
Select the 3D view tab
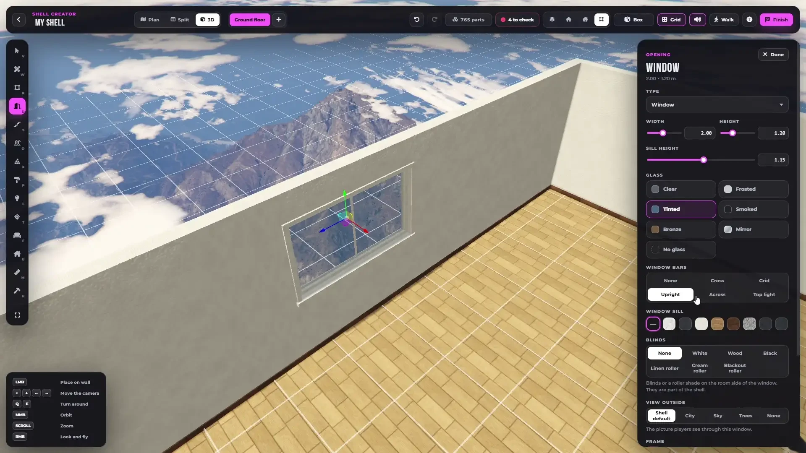(207, 20)
